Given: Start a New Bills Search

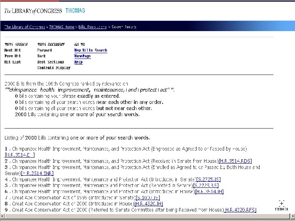Looking at the screenshot, I should click(x=91, y=50).
